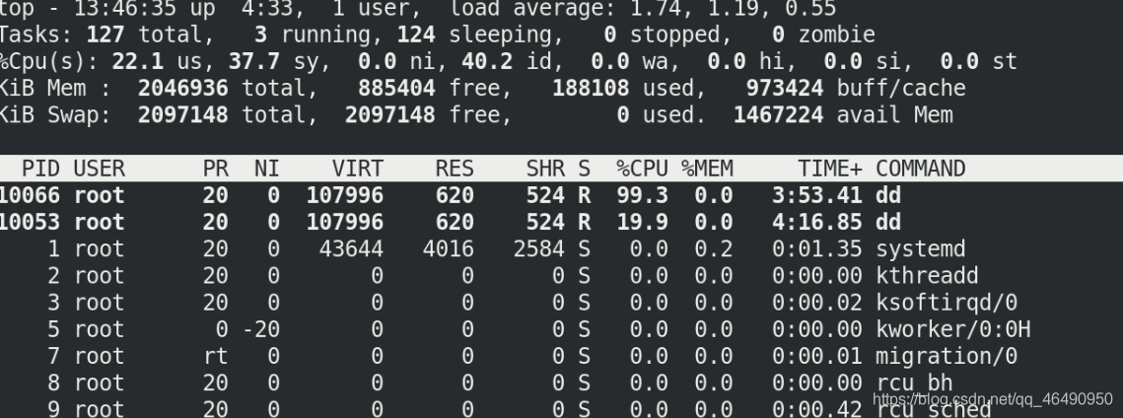Image resolution: width=1123 pixels, height=418 pixels.
Task: Select the kthreadd command name
Action: [x=927, y=276]
